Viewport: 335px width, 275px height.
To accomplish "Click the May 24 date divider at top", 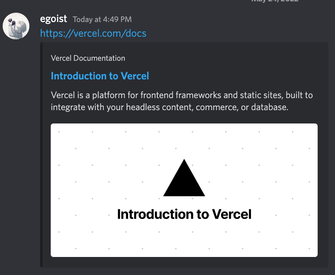I will 275,1.
